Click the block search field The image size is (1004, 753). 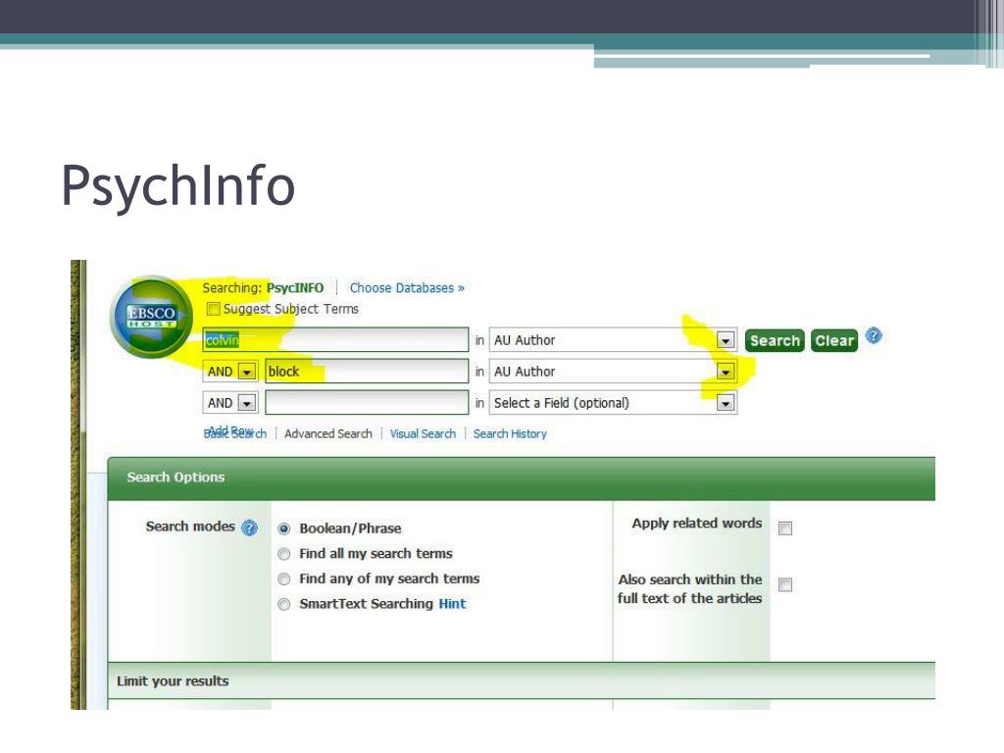pyautogui.click(x=367, y=372)
